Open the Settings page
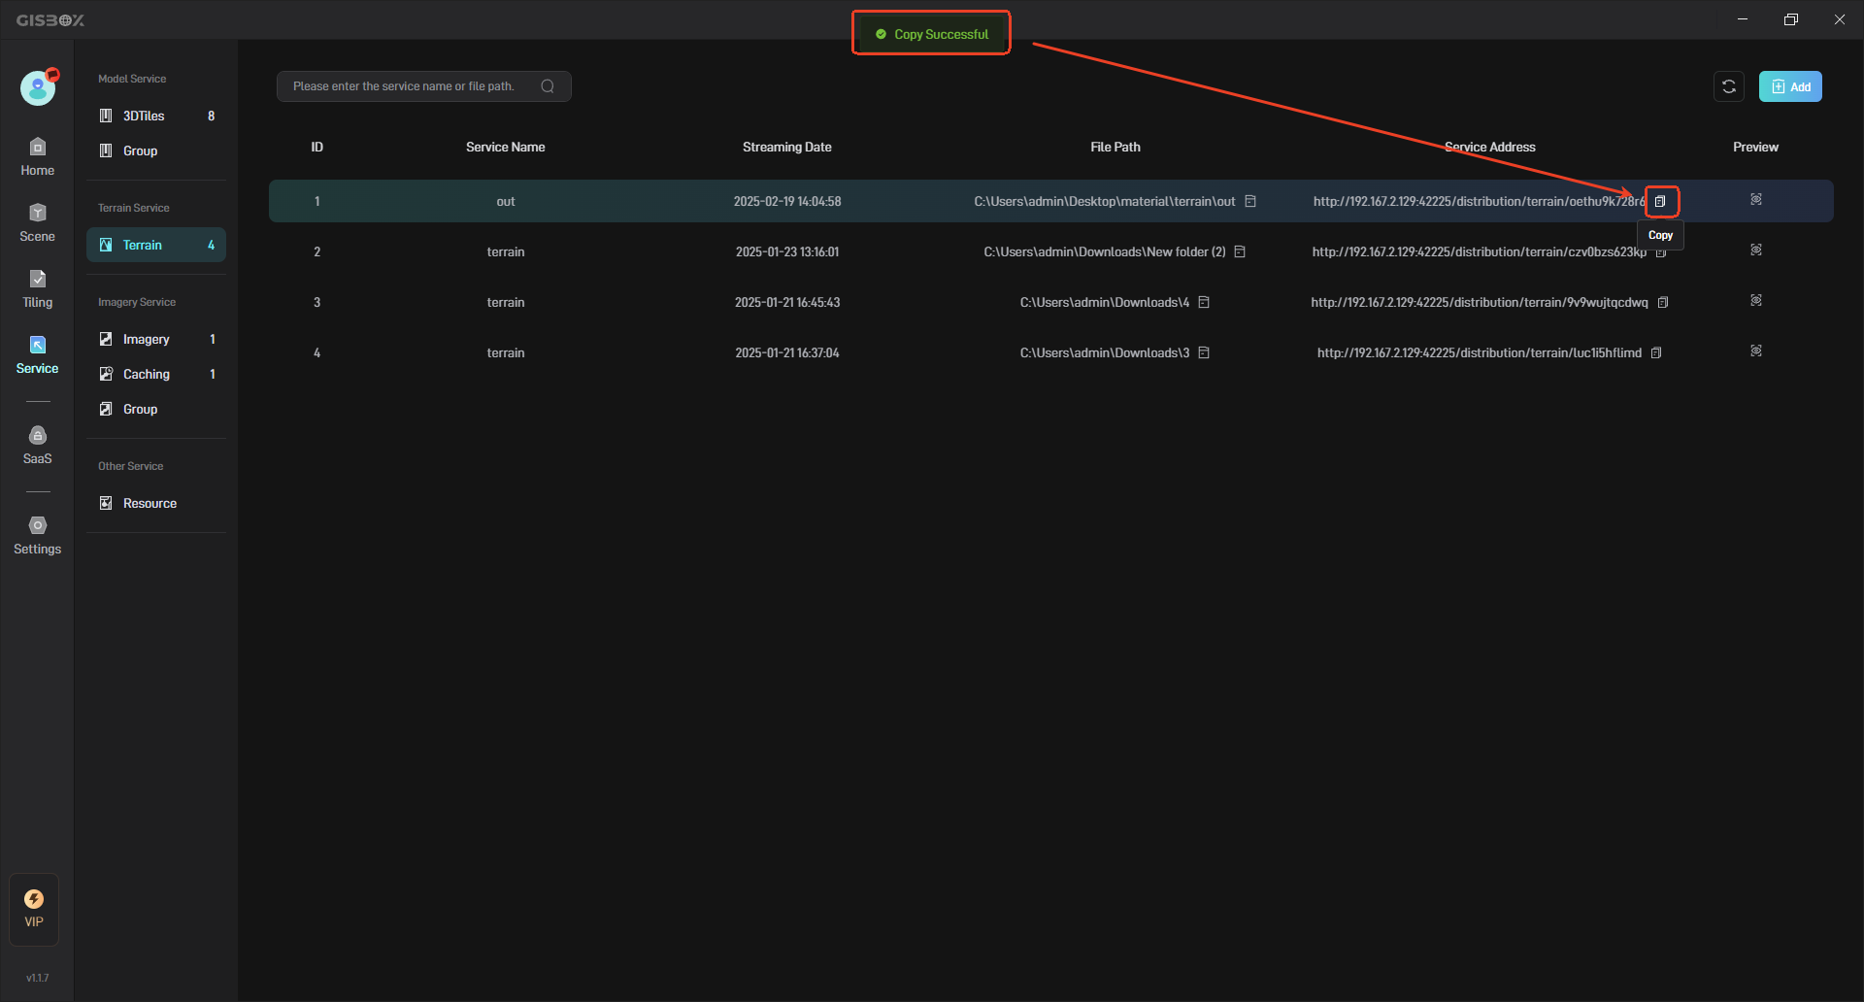The image size is (1864, 1002). [37, 535]
